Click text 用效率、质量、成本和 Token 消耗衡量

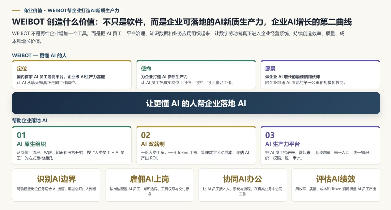tap(336, 189)
